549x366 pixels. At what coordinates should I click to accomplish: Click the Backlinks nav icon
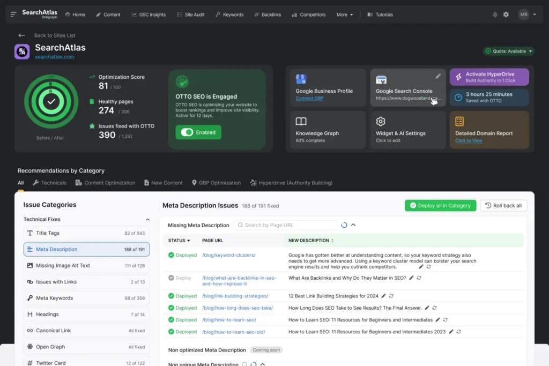256,14
